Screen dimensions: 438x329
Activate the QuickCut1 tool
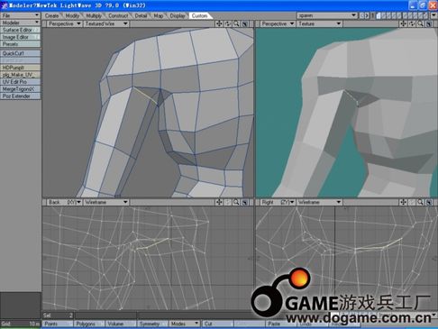20,53
